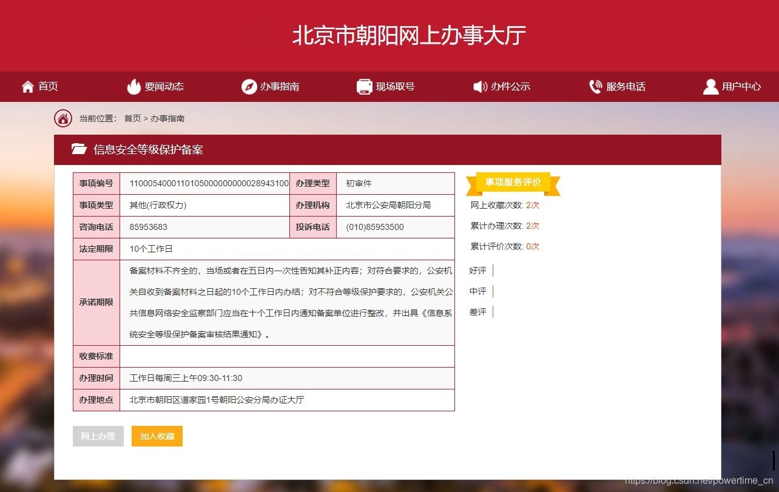The width and height of the screenshot is (779, 492).
Task: Click the 累计办理次数 count line
Action: point(505,226)
